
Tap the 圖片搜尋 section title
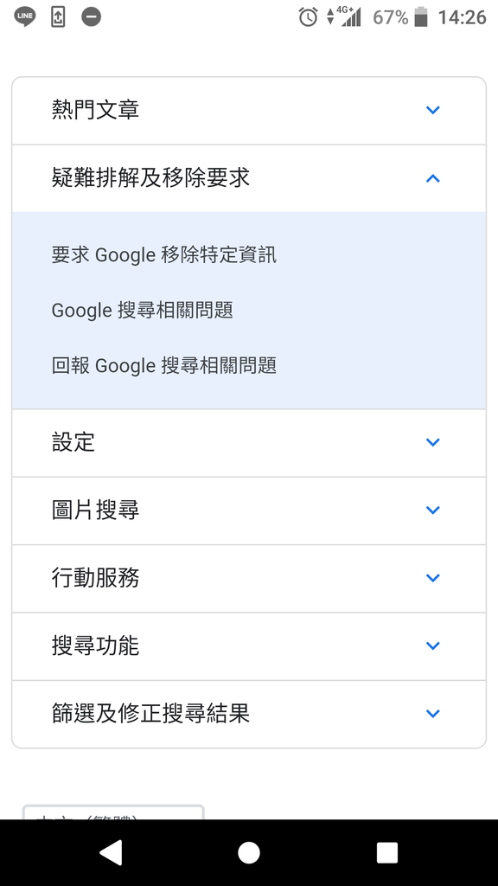95,510
